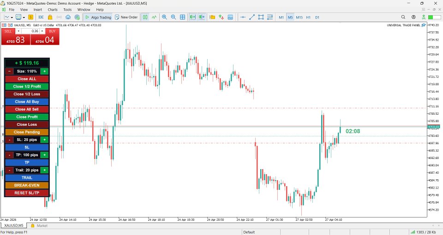Open the objects list lines icon

(270, 17)
